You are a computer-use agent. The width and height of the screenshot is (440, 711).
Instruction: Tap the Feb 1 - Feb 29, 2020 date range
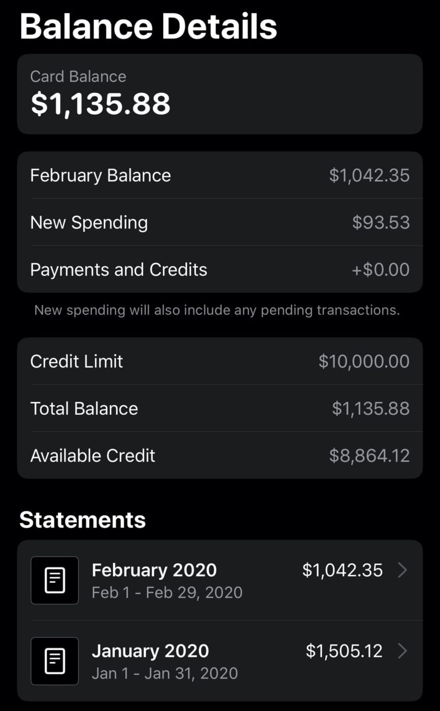click(167, 593)
